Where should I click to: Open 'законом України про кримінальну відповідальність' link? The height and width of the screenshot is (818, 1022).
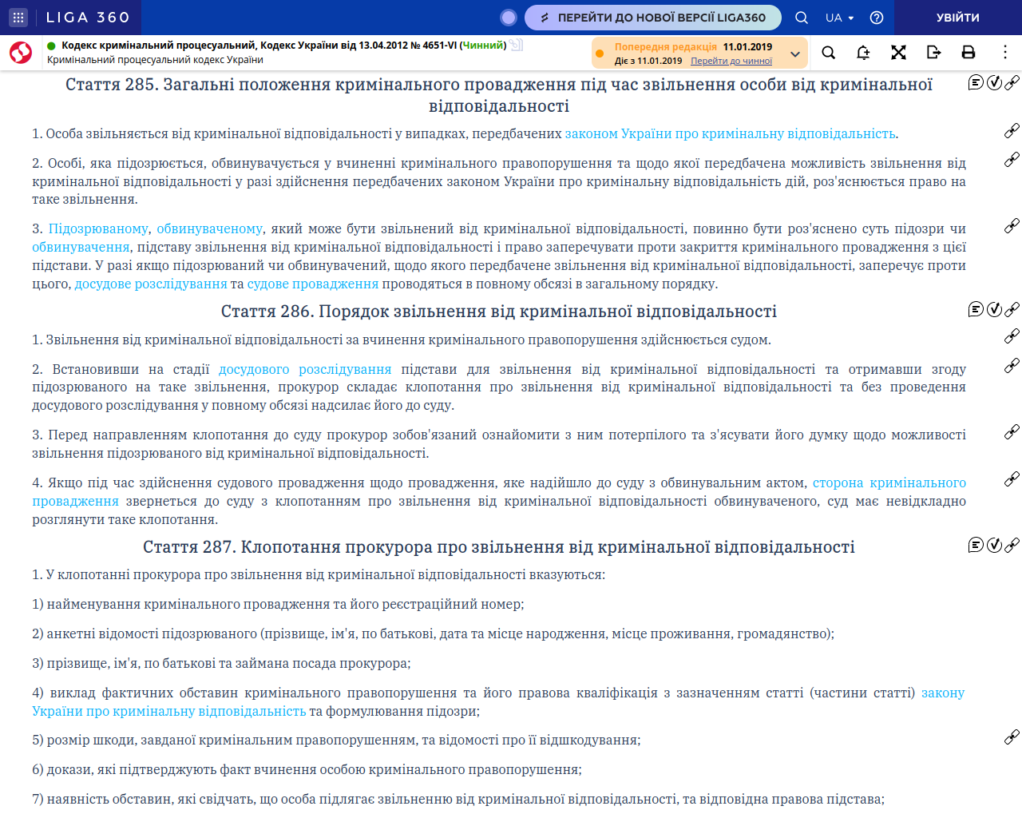pos(730,134)
